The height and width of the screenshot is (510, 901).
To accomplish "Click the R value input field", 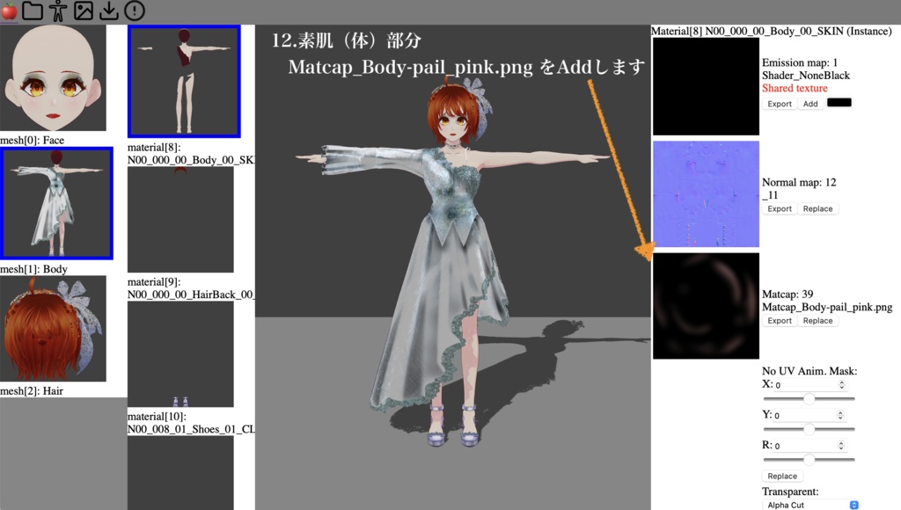I will (x=809, y=446).
